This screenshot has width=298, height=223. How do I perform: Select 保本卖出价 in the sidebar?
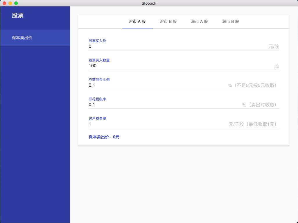click(35, 38)
